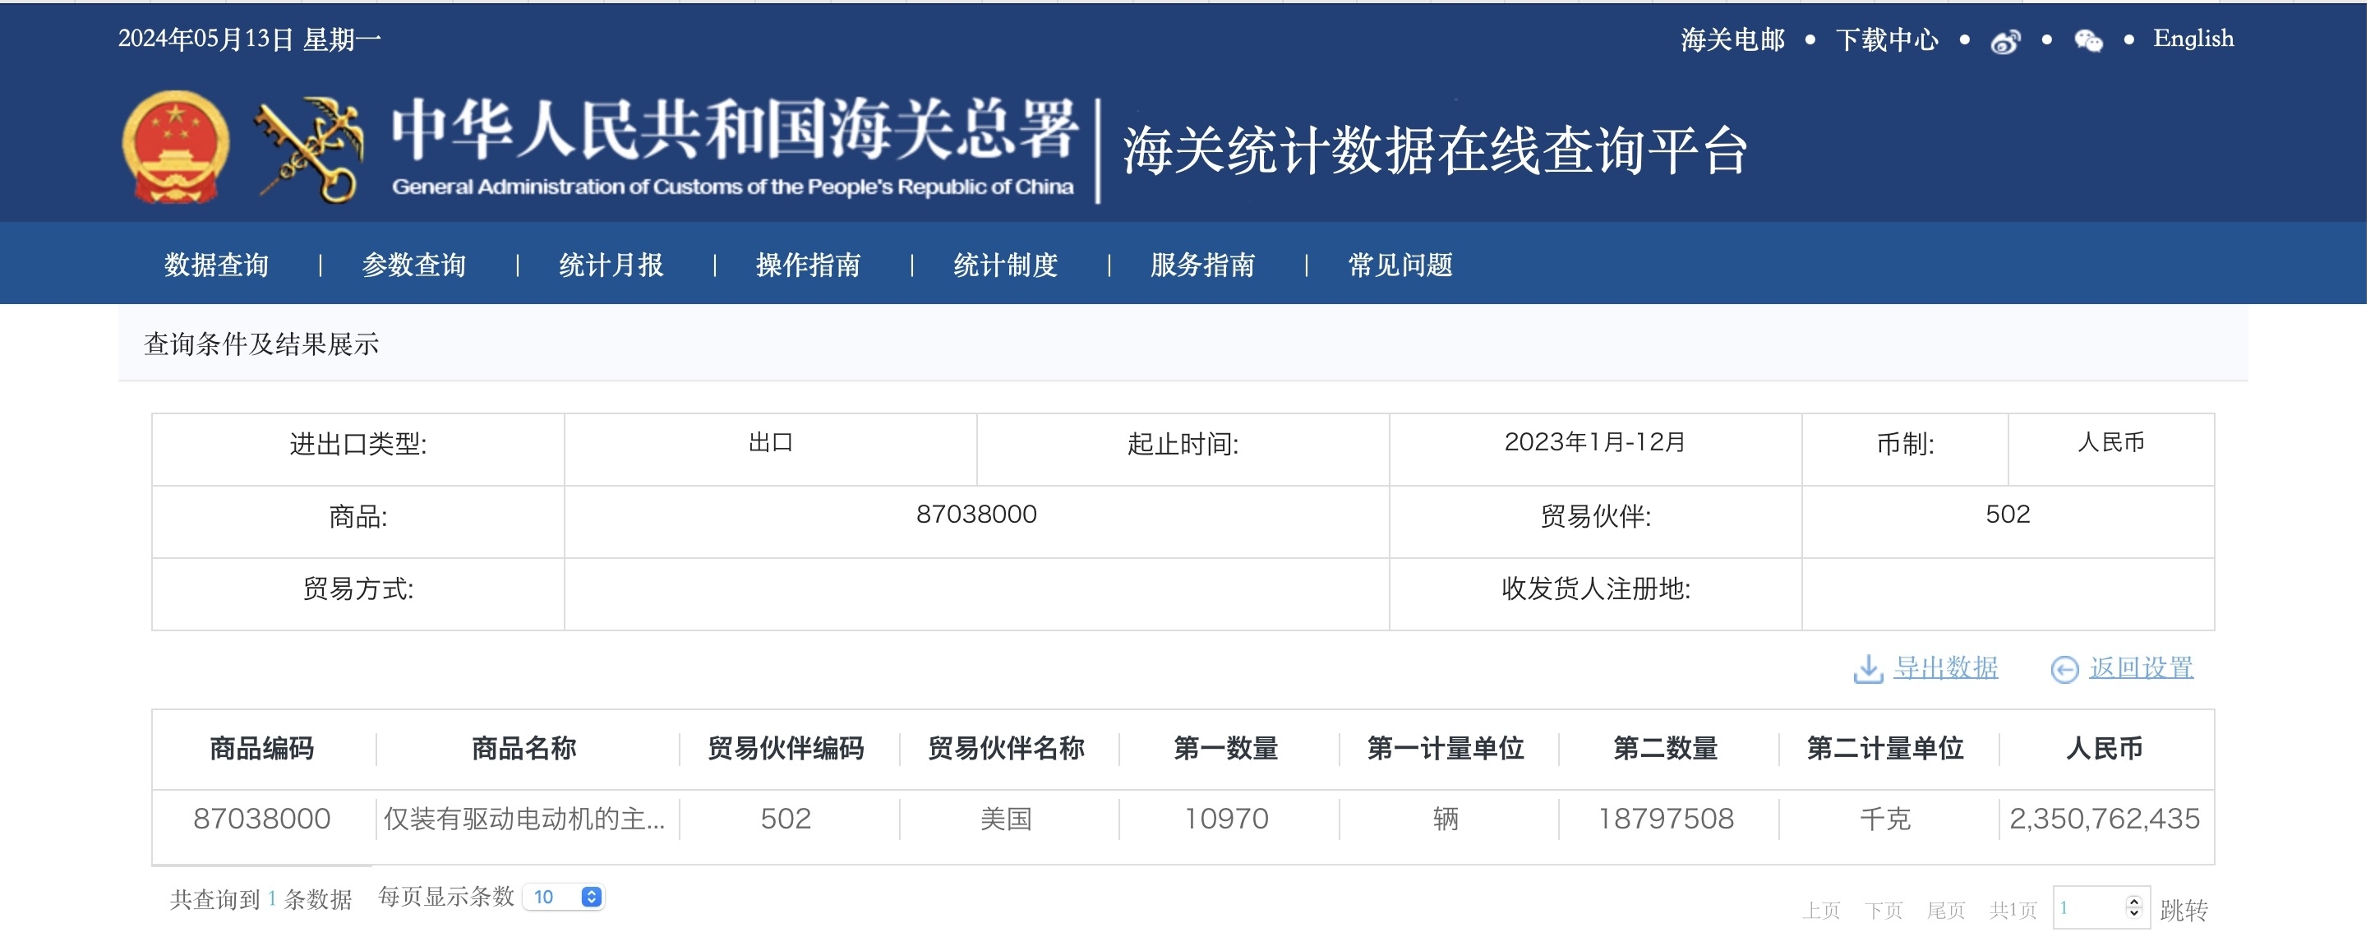
Task: Click the national emblem logo
Action: [x=175, y=148]
